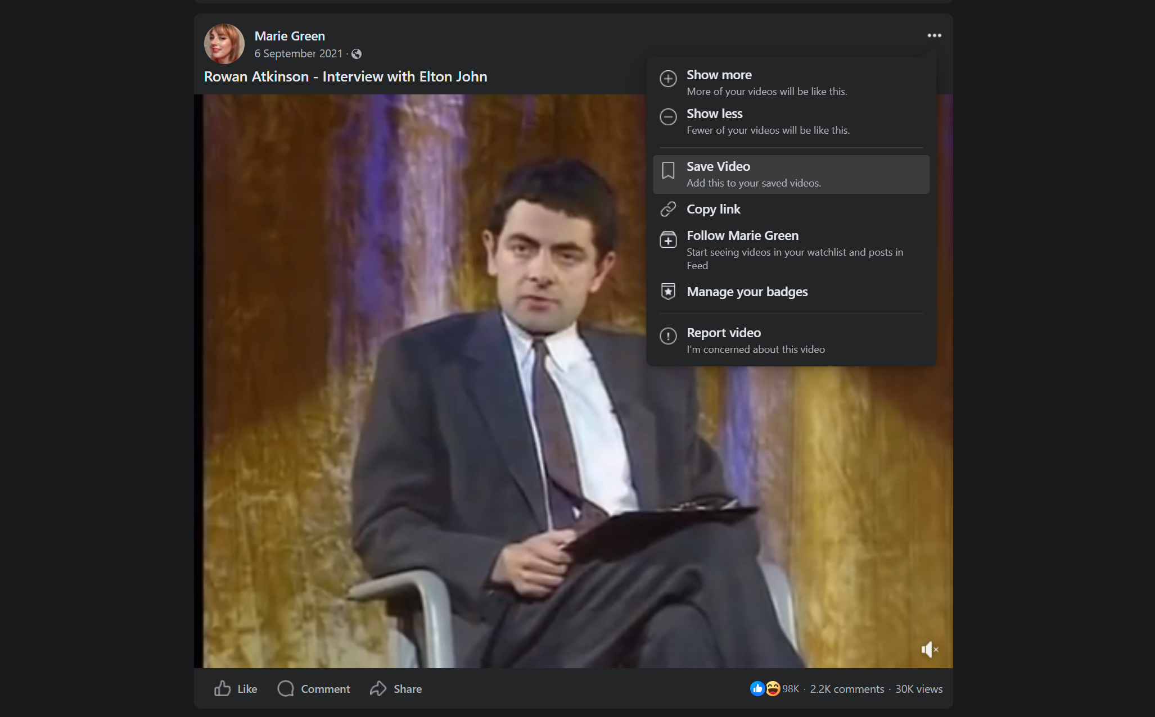Open the three-dot post options menu
1155x717 pixels.
(934, 35)
